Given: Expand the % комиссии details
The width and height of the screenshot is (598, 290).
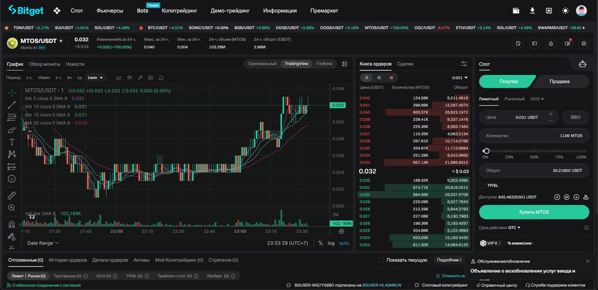Looking at the screenshot, I should [520, 243].
